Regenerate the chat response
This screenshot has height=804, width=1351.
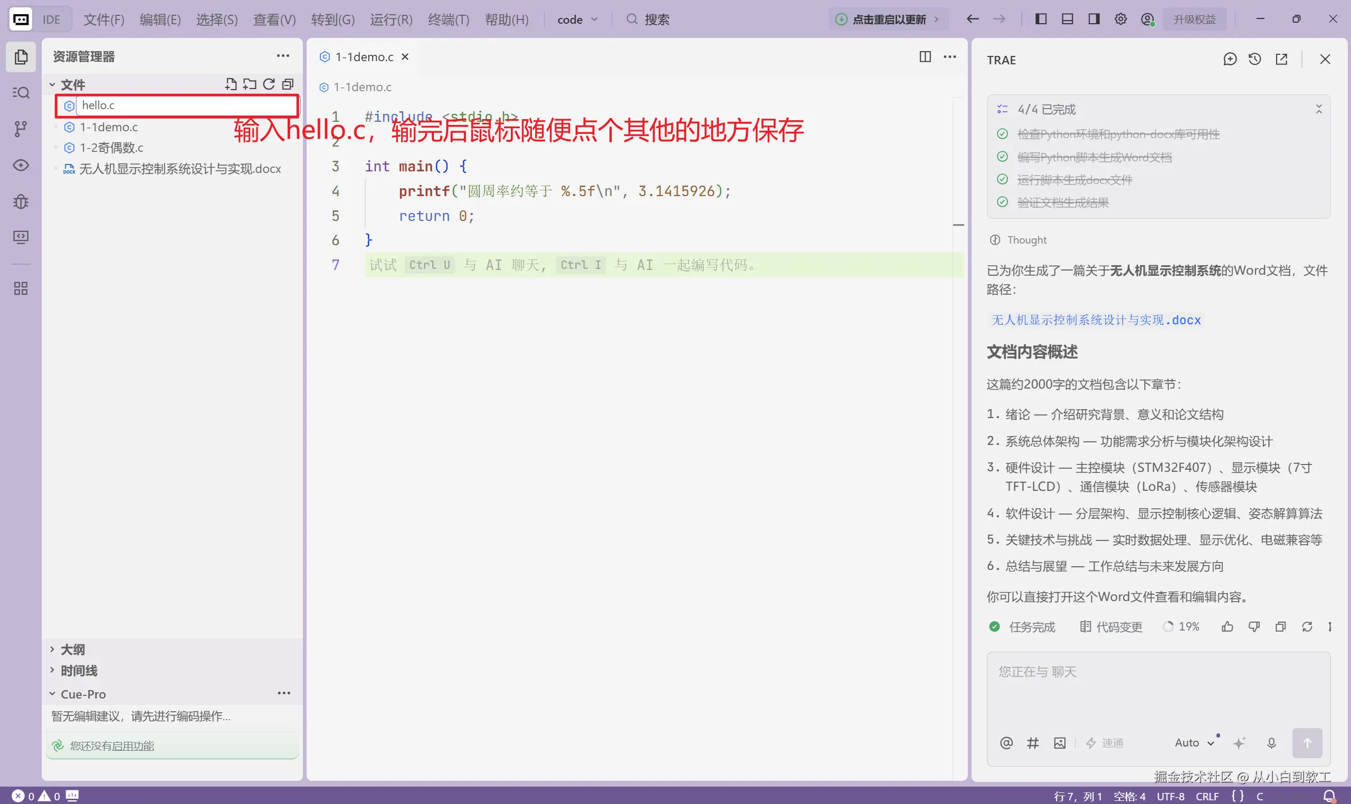coord(1307,627)
